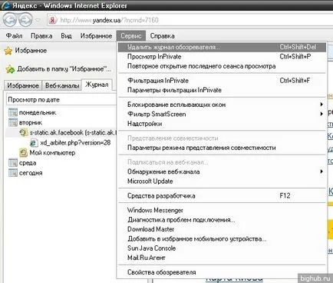This screenshot has width=333, height=283.
Task: Open the Файл menu
Action: (x=14, y=36)
